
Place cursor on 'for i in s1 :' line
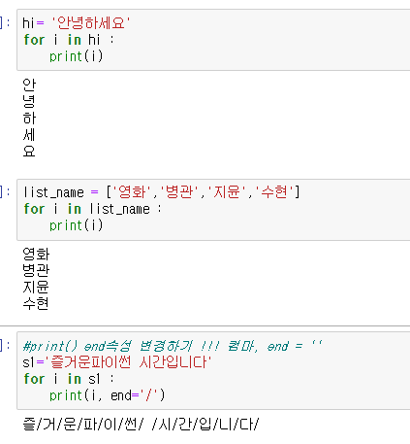pyautogui.click(x=69, y=379)
